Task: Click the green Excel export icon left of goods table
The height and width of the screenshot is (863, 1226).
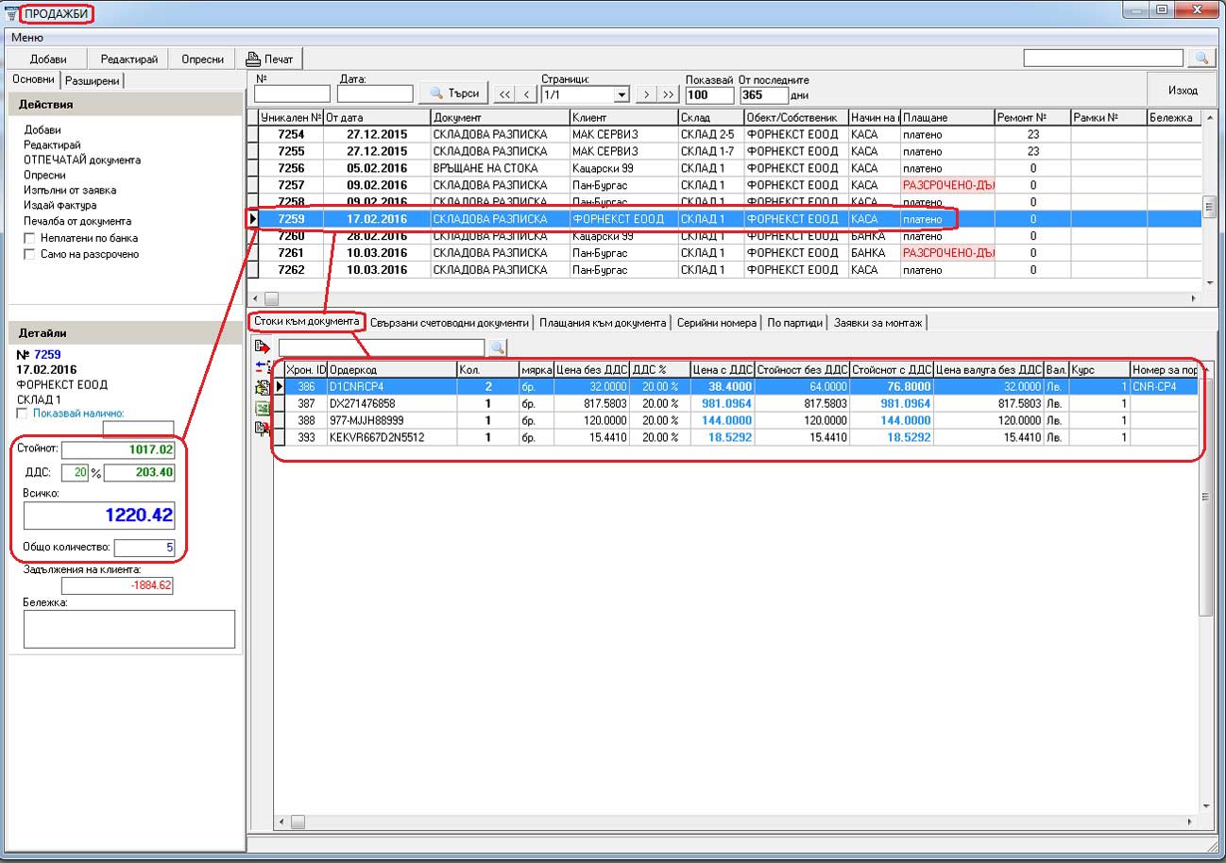Action: (x=262, y=408)
